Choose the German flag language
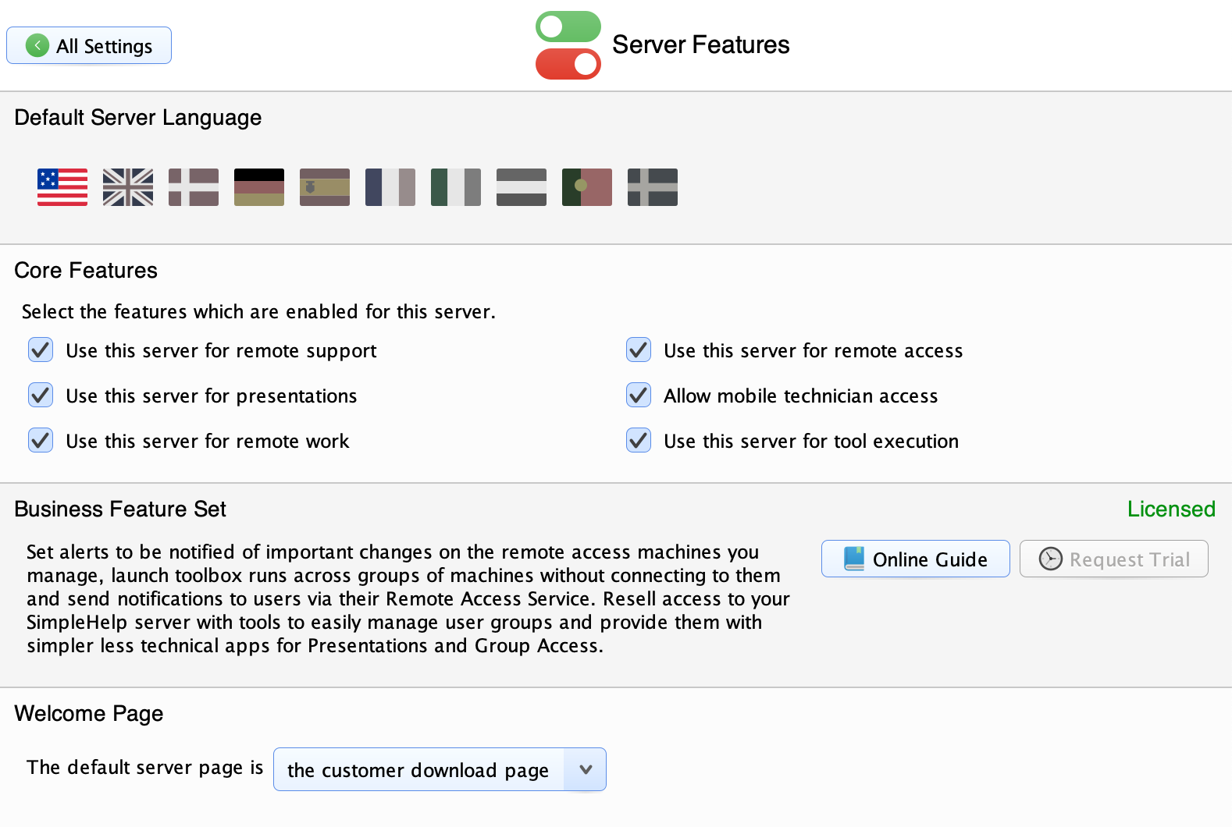The width and height of the screenshot is (1232, 827). coord(259,187)
